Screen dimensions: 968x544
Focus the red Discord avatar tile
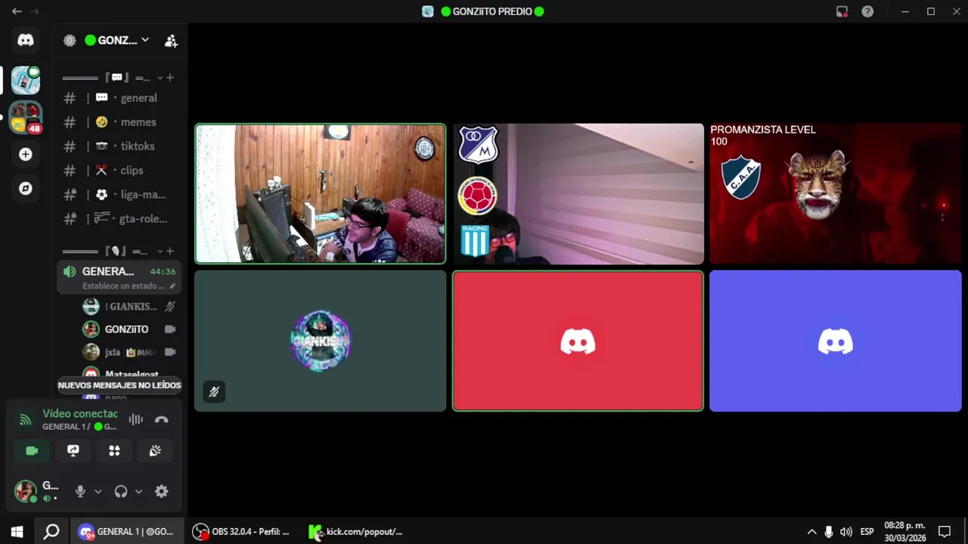[578, 342]
